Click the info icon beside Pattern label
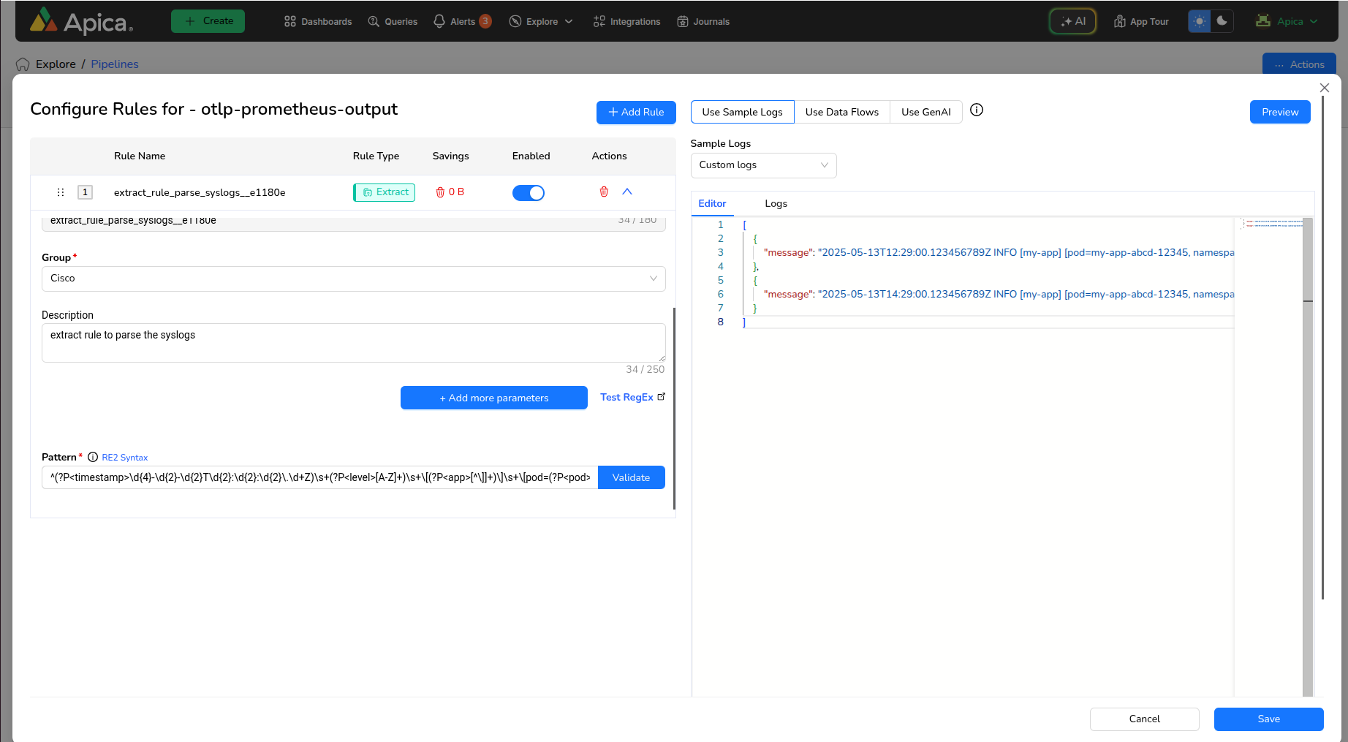This screenshot has width=1348, height=742. coord(93,458)
